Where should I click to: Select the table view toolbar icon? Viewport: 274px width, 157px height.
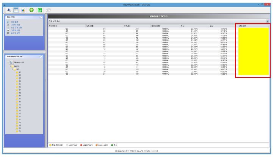tap(16, 10)
